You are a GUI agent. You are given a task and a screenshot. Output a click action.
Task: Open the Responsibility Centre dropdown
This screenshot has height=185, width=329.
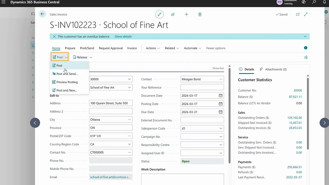click(x=221, y=145)
